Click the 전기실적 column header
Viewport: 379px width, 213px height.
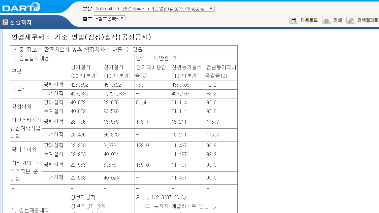[x=113, y=67]
